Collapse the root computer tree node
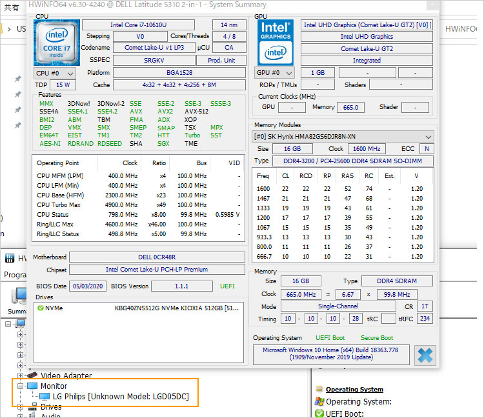 click(x=8, y=324)
